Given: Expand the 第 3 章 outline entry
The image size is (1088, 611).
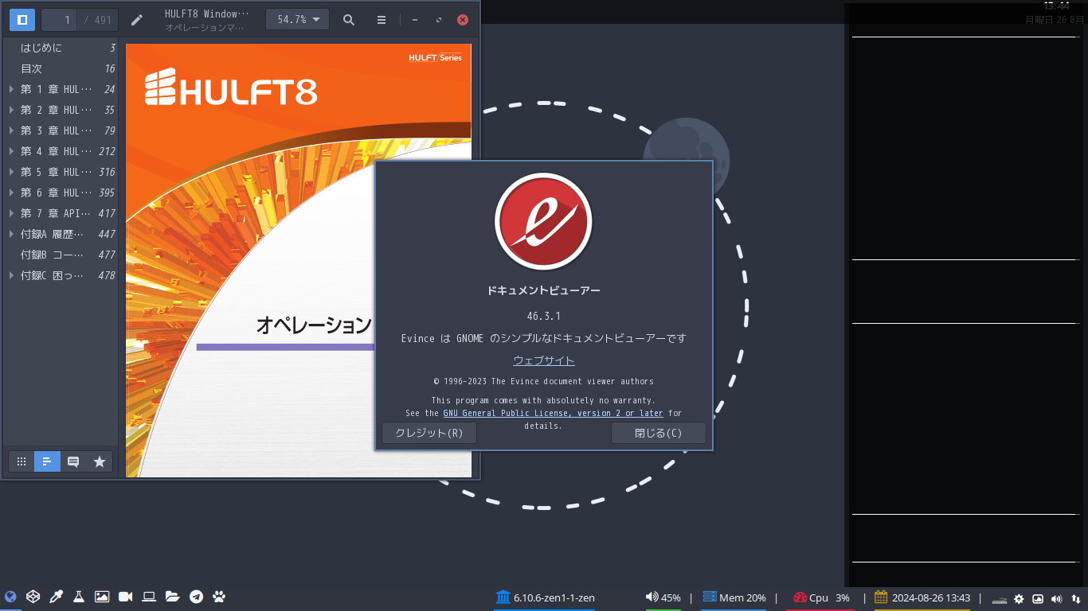Looking at the screenshot, I should [11, 130].
